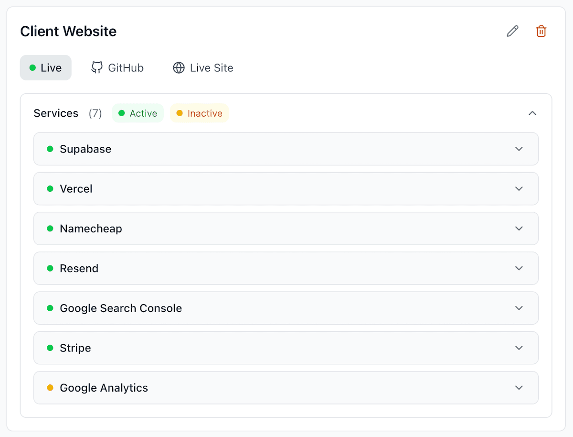Screen dimensions: 573x437
Task: Toggle the Active services filter
Action: tap(138, 113)
